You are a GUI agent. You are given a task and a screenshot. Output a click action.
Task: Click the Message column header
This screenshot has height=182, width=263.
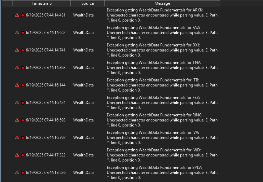[162, 3]
